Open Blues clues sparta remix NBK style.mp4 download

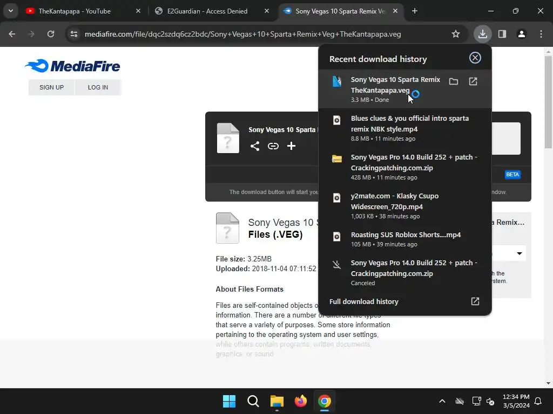coord(405,128)
